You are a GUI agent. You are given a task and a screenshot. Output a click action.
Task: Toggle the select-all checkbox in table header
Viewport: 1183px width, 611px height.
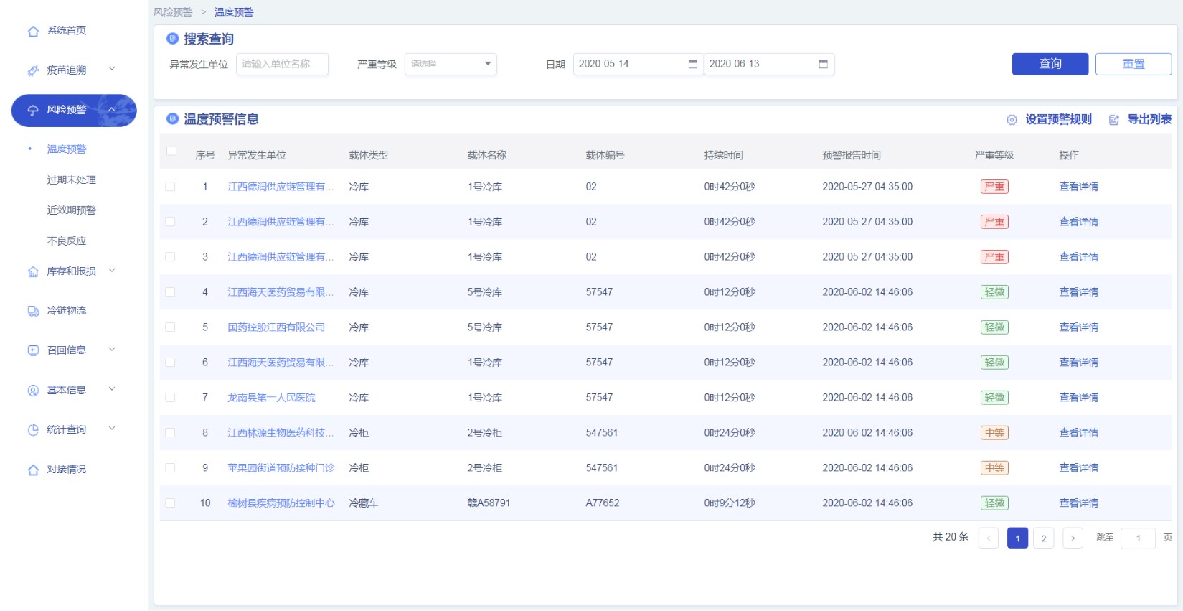tap(171, 151)
